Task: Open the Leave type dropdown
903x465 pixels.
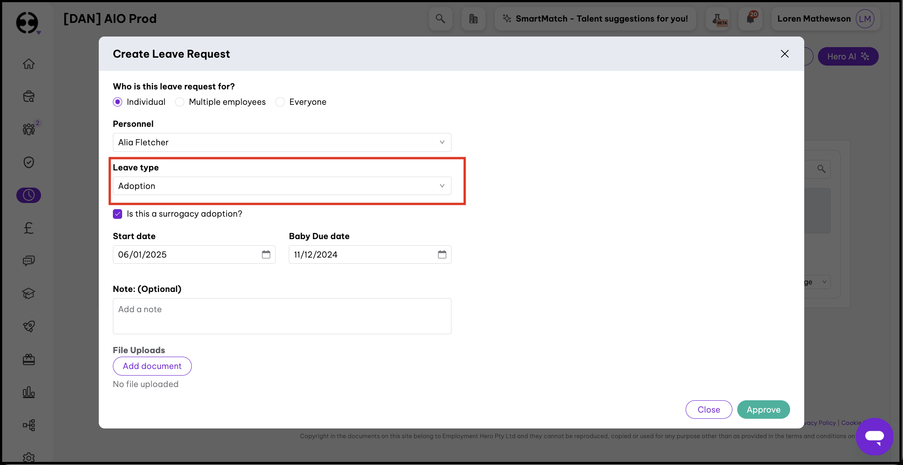Action: [282, 186]
